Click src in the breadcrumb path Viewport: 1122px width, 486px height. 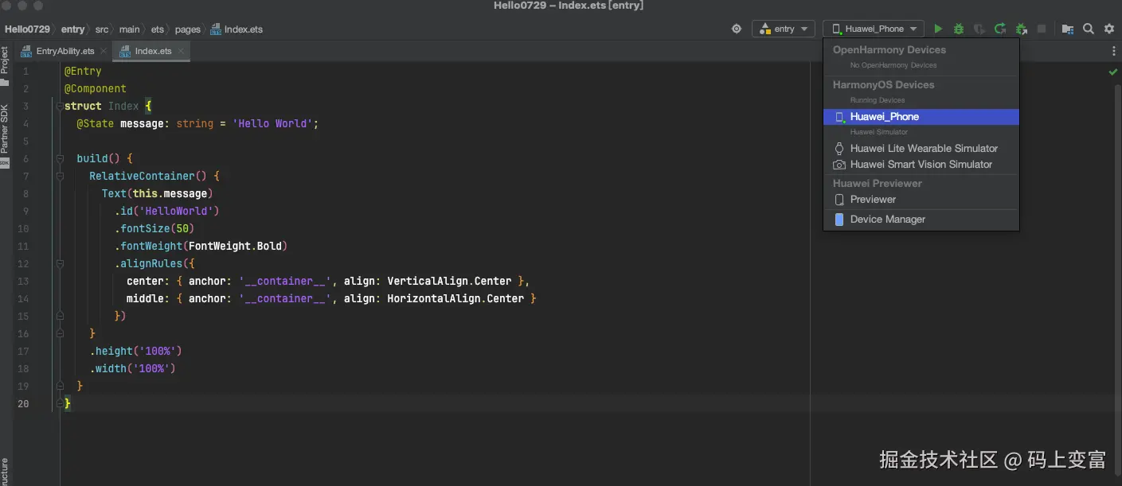[x=102, y=29]
